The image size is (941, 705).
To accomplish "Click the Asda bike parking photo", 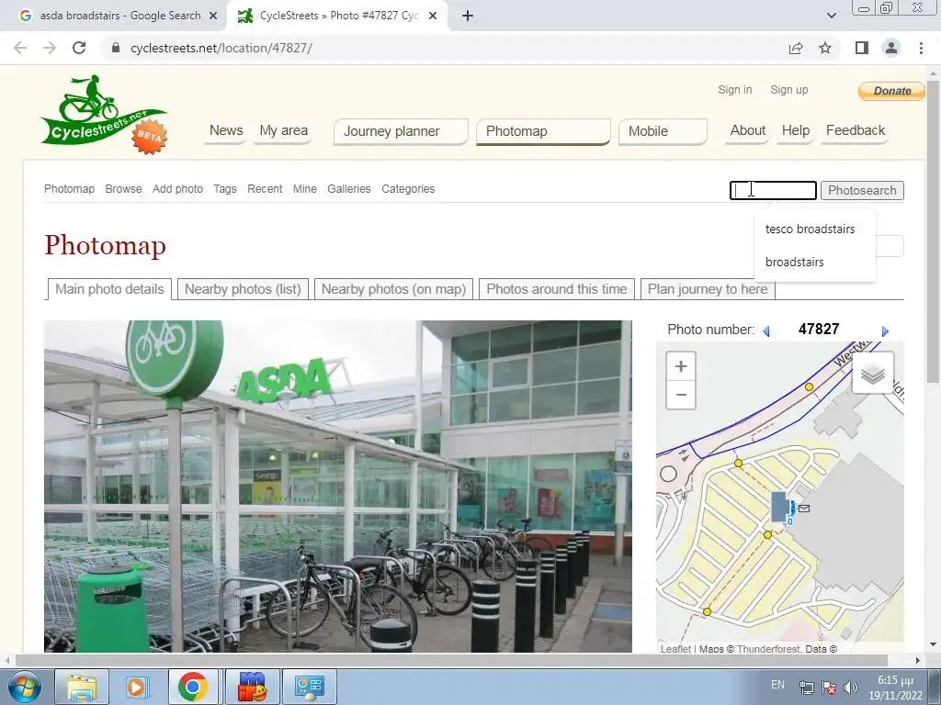I will pos(338,487).
